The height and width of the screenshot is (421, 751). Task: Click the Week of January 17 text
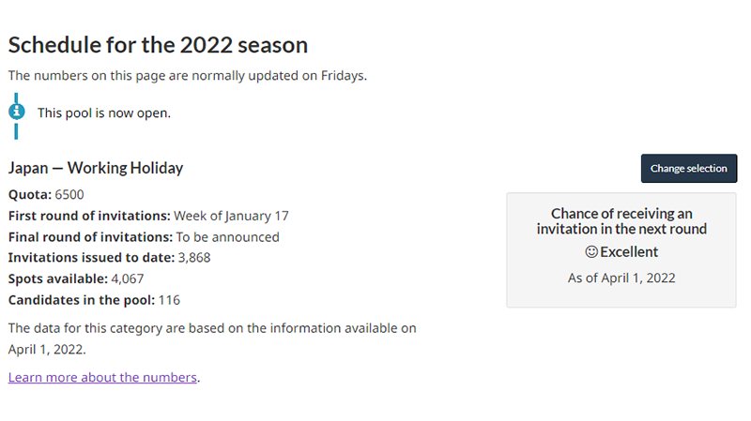tap(231, 216)
